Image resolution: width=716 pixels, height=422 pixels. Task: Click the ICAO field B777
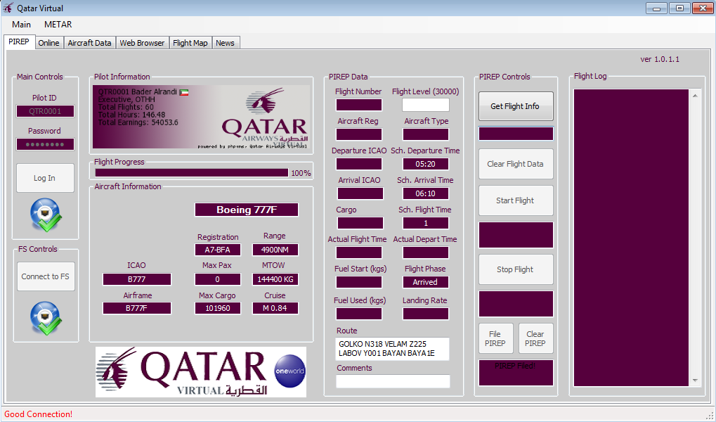point(137,279)
